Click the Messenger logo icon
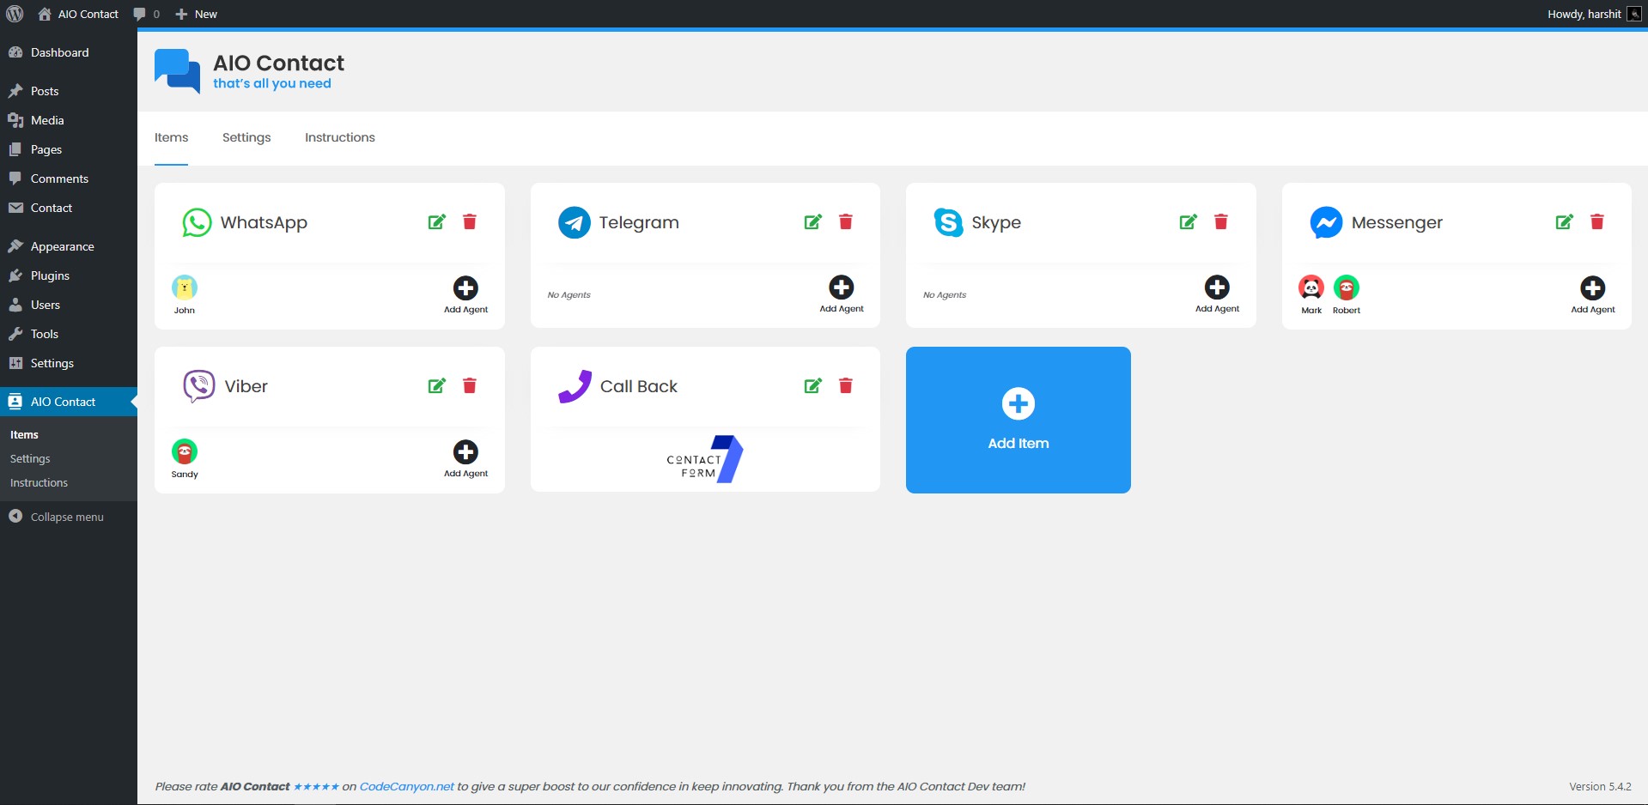The height and width of the screenshot is (805, 1648). coord(1326,222)
